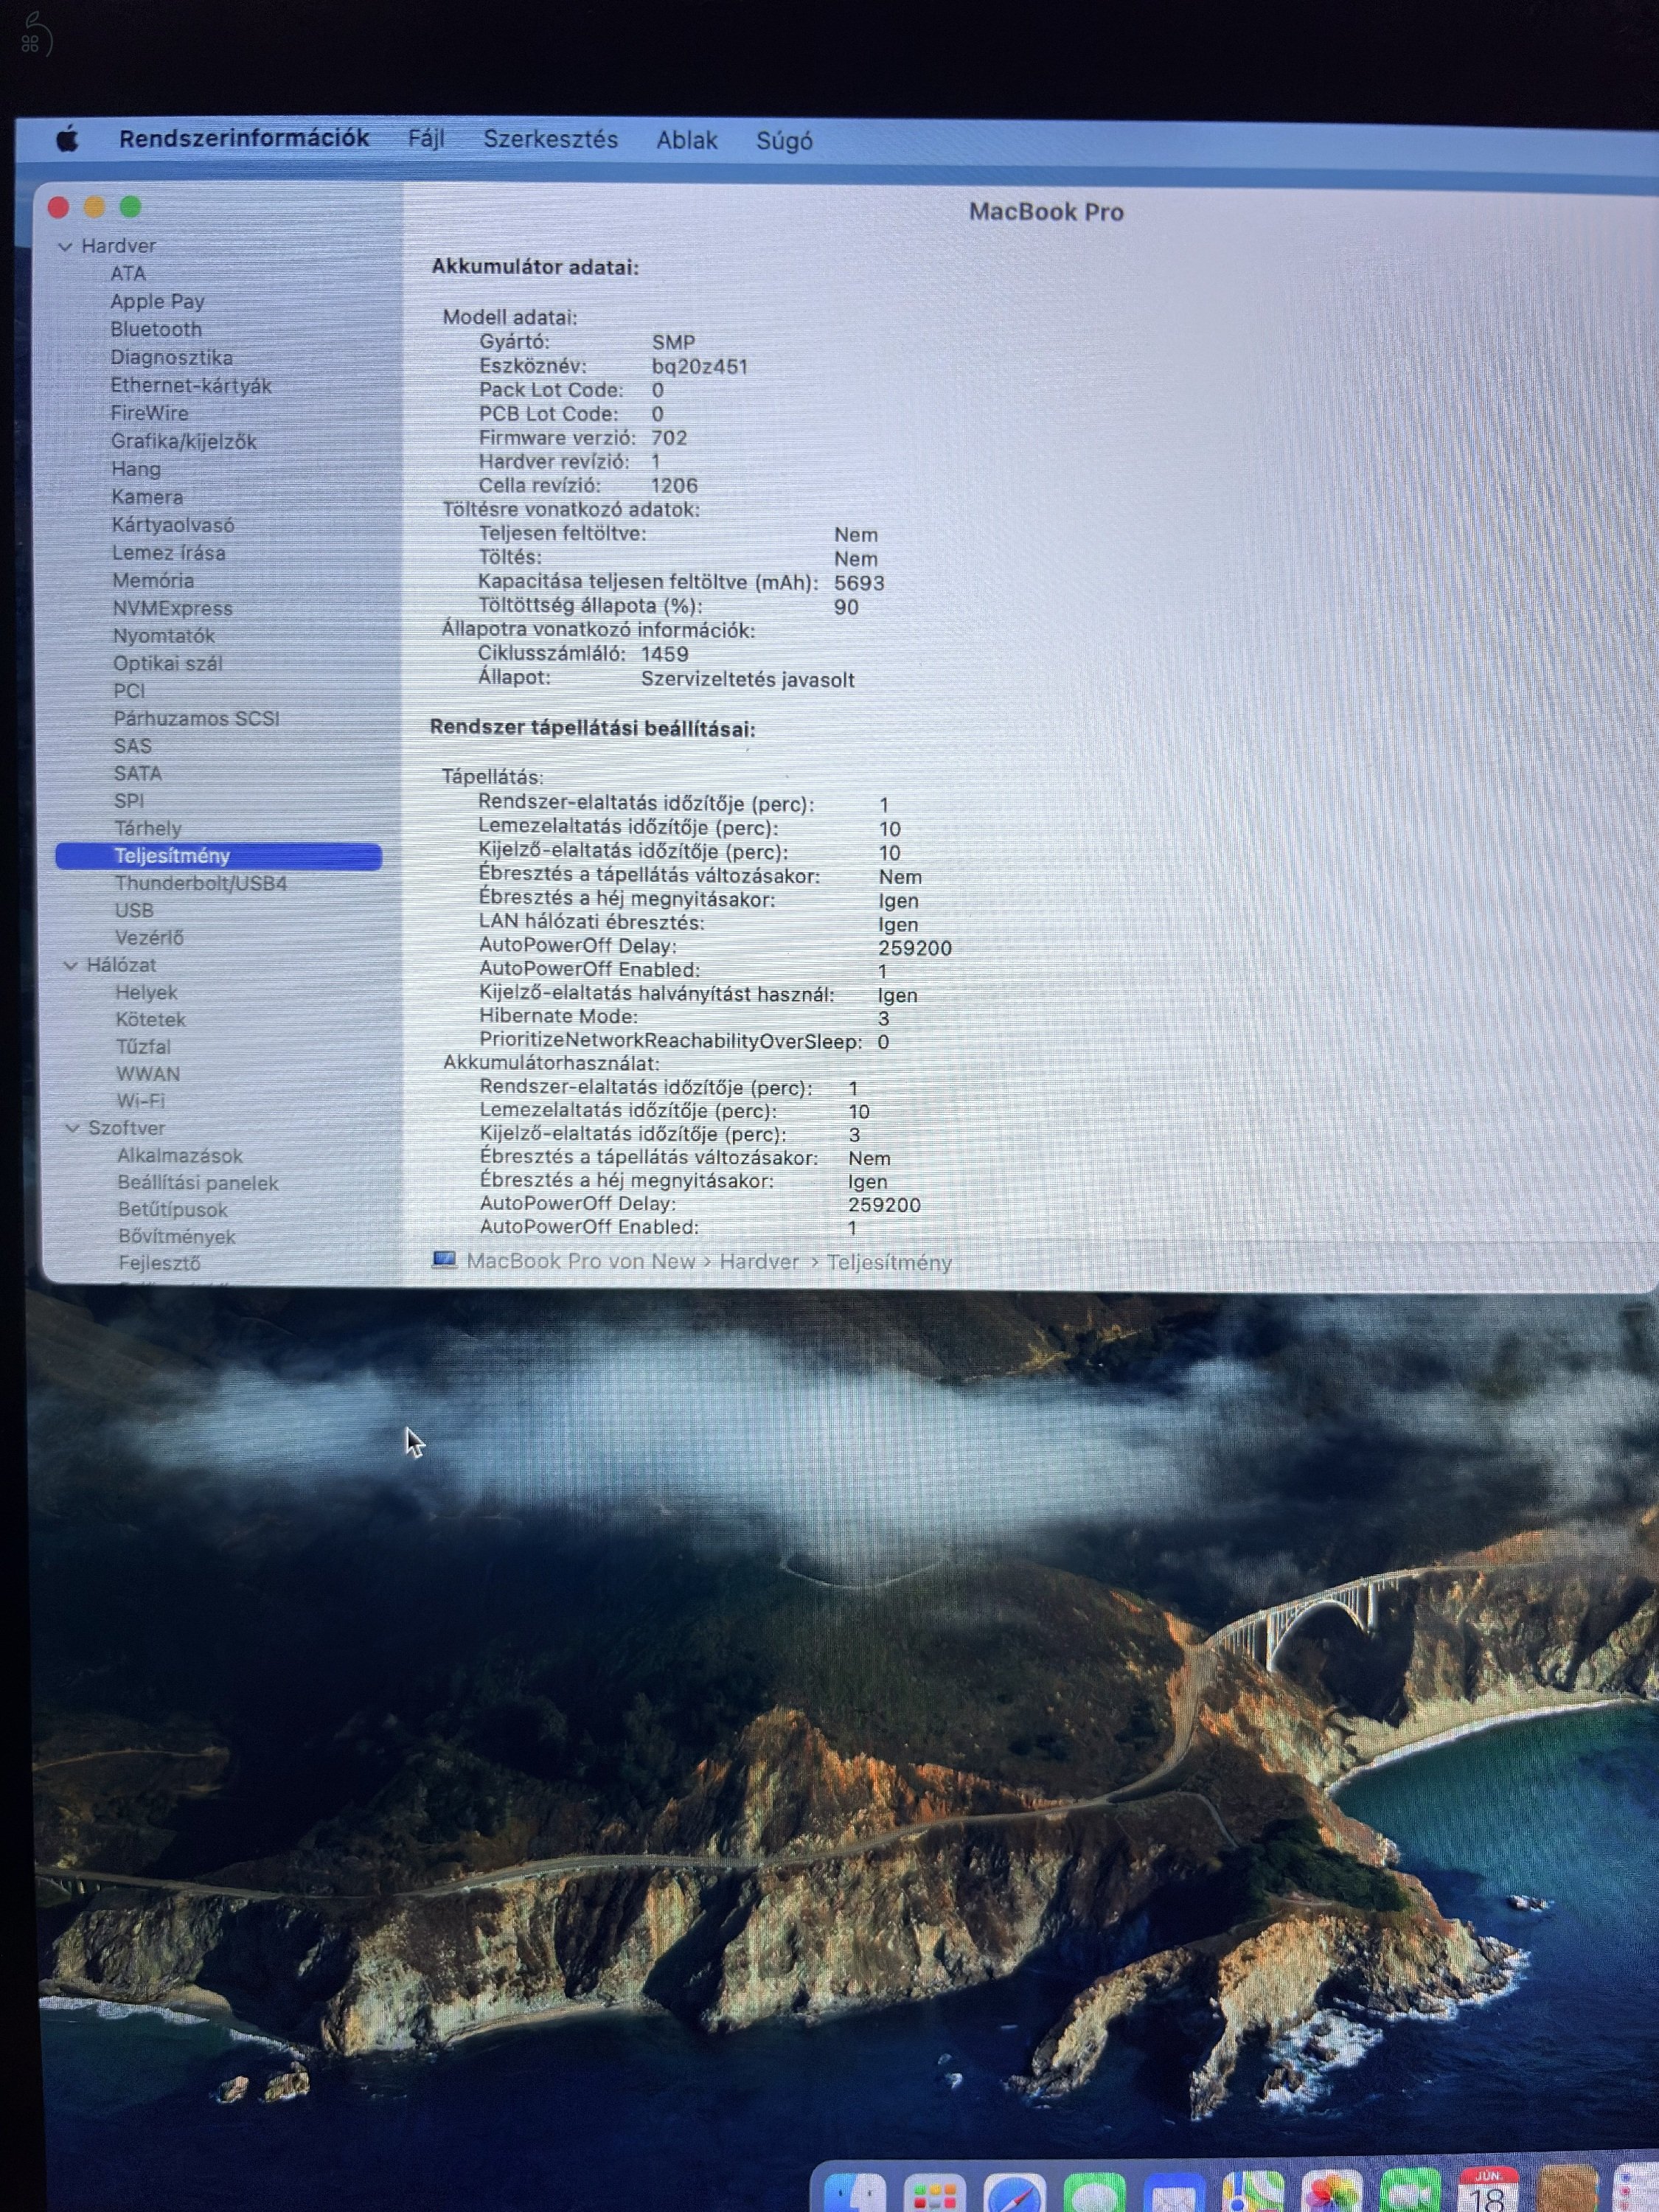Select Lemez írása in the sidebar
Screen dimensions: 1659x2212
point(168,552)
